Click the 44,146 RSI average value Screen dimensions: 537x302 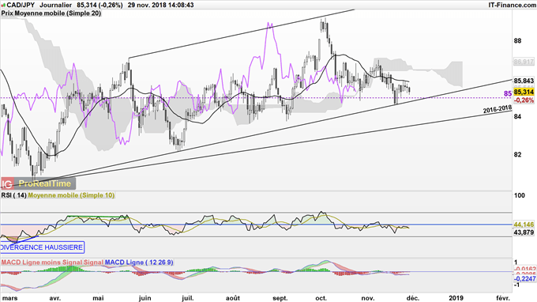coord(524,225)
